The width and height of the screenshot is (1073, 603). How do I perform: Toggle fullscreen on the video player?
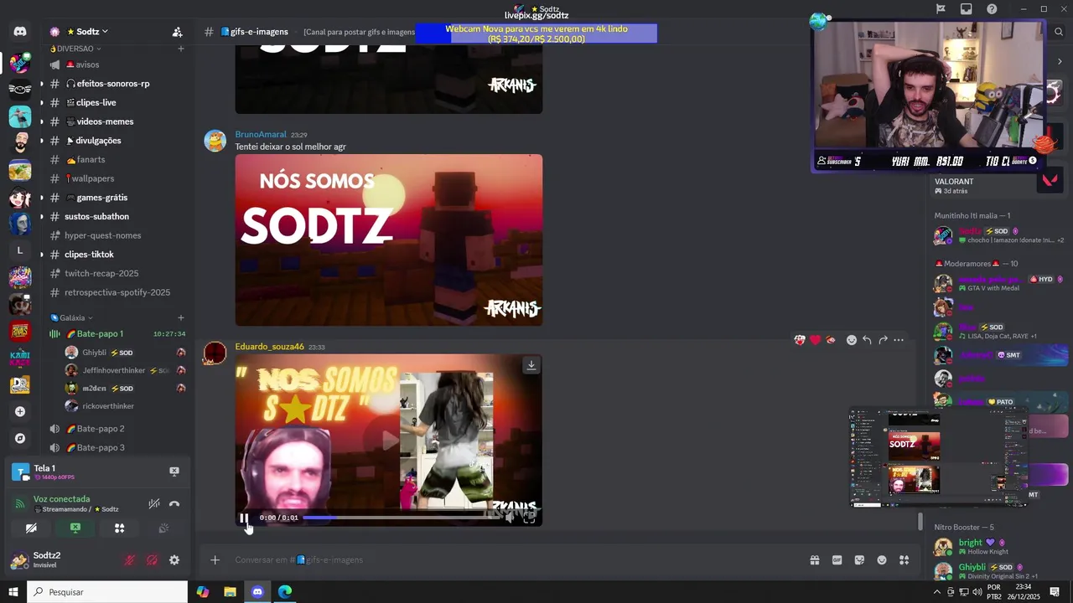(x=530, y=518)
